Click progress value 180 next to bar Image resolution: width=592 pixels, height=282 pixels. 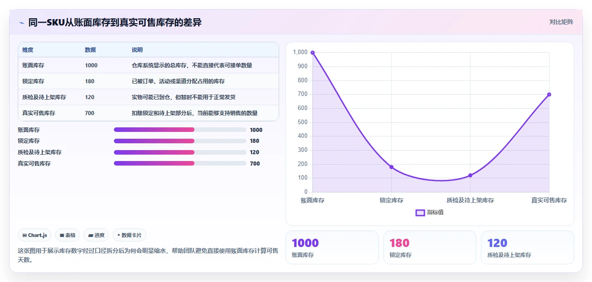pyautogui.click(x=255, y=141)
